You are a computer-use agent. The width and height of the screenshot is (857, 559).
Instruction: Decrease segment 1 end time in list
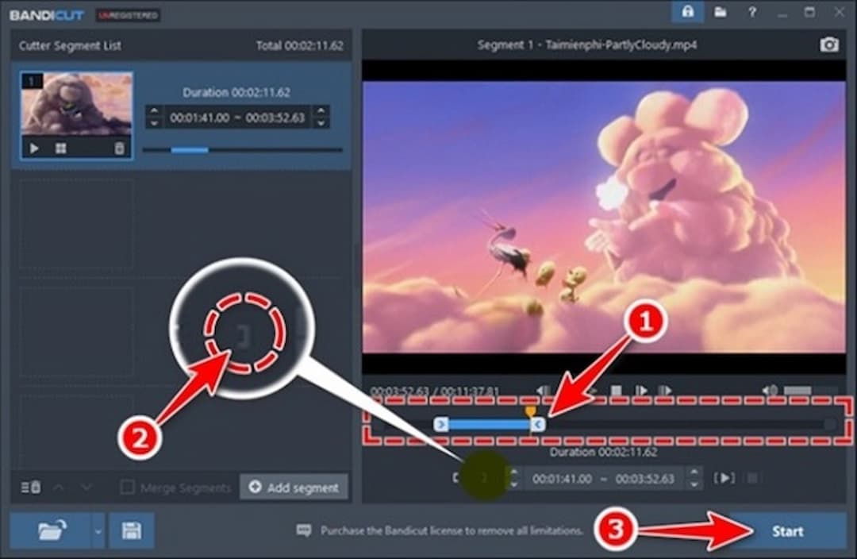[321, 123]
